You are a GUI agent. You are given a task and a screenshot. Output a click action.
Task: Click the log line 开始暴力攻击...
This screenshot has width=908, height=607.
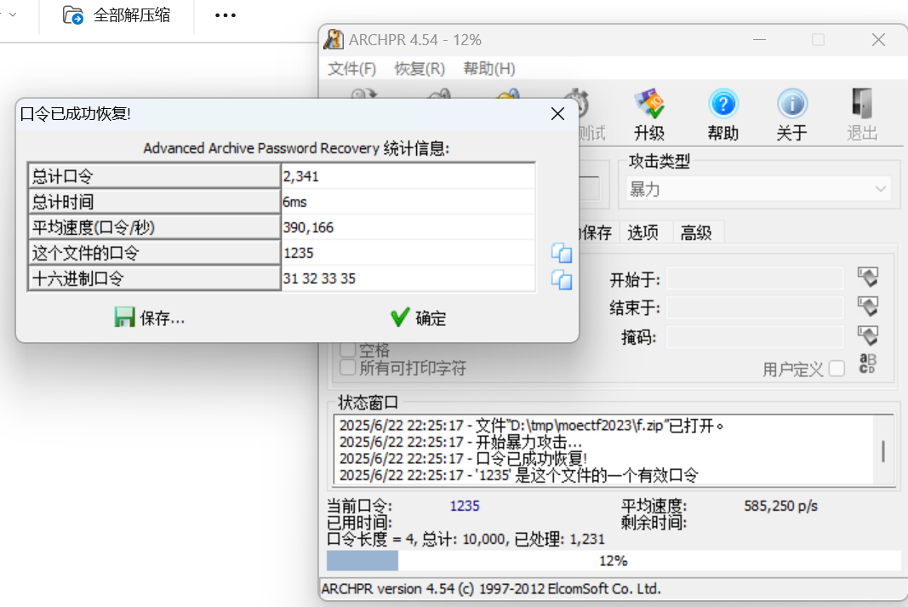coord(460,443)
